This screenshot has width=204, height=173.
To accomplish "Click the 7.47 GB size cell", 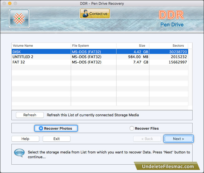I will [141, 62].
